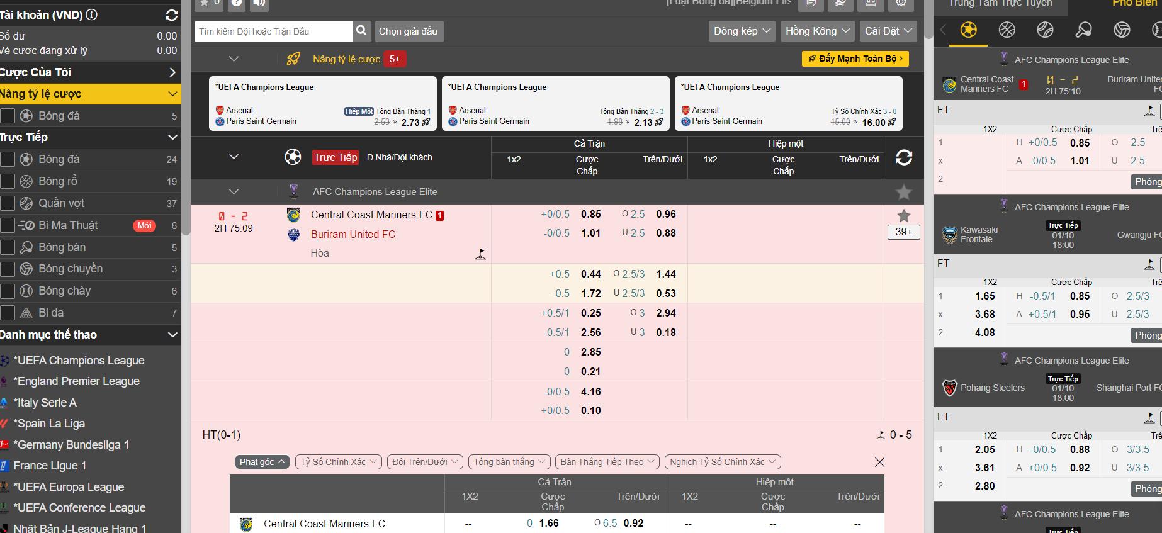Collapse the Nâng tỷ lệ cược sidebar section
This screenshot has width=1162, height=533.
coord(172,94)
